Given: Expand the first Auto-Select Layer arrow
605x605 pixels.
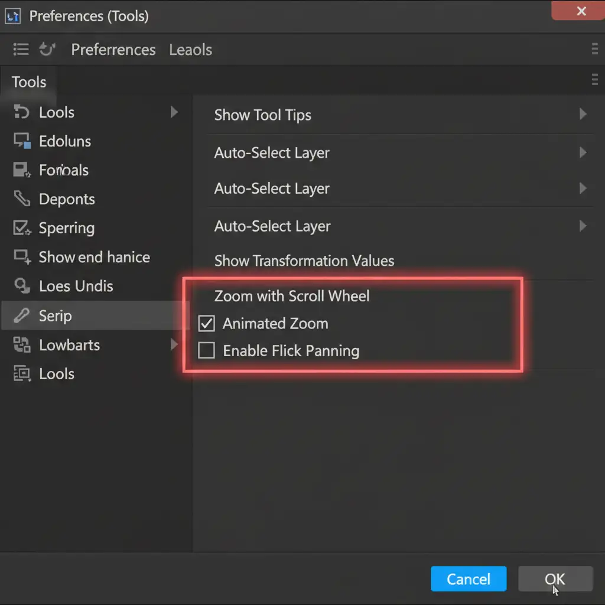Looking at the screenshot, I should (x=583, y=152).
